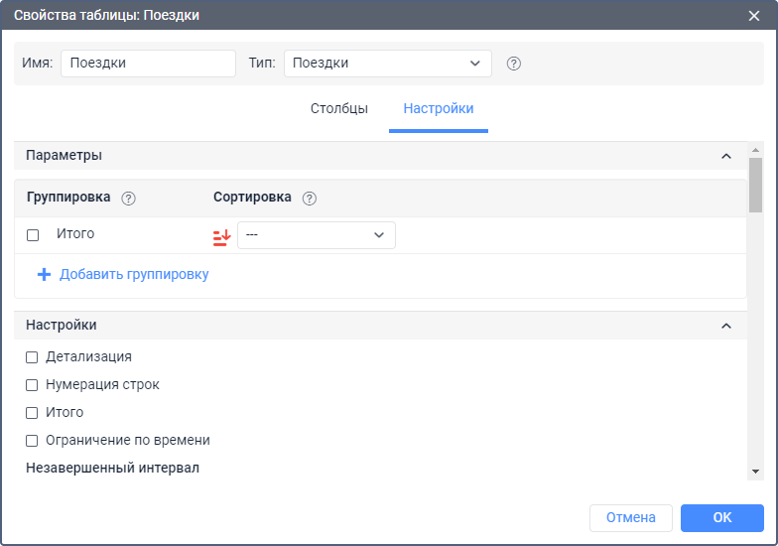Click the help icon next to Тип dropdown
Viewport: 778px width, 546px height.
tap(513, 64)
